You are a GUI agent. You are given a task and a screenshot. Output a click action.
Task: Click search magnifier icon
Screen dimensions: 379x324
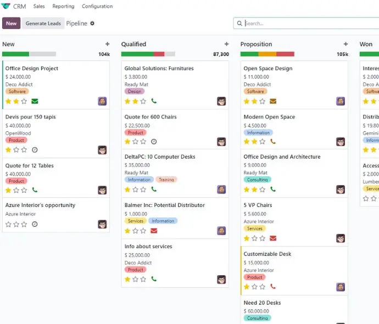coord(239,24)
